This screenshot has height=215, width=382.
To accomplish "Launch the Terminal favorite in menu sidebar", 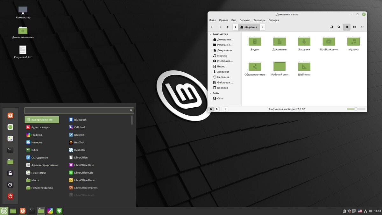I will click(11, 150).
